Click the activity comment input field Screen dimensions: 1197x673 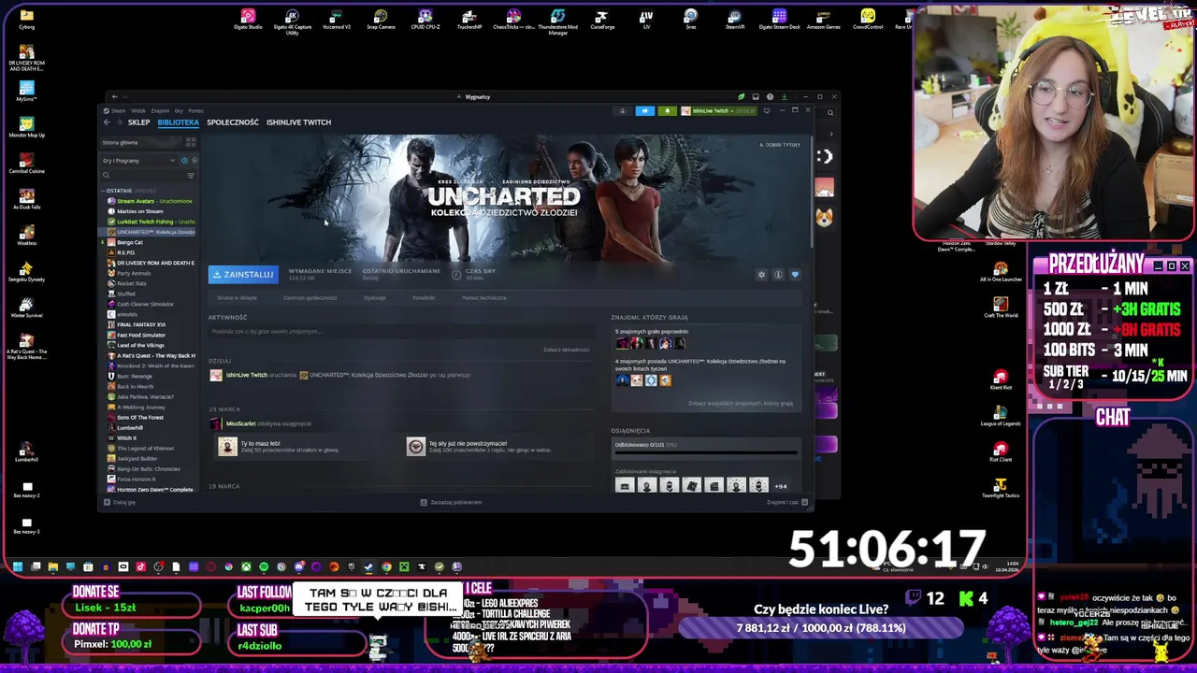399,332
